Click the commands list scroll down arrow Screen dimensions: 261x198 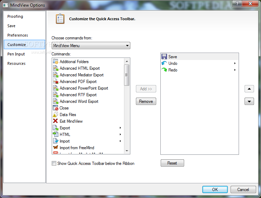point(127,151)
